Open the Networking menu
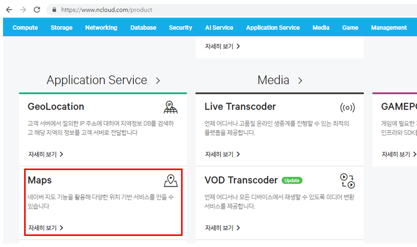 [x=101, y=27]
